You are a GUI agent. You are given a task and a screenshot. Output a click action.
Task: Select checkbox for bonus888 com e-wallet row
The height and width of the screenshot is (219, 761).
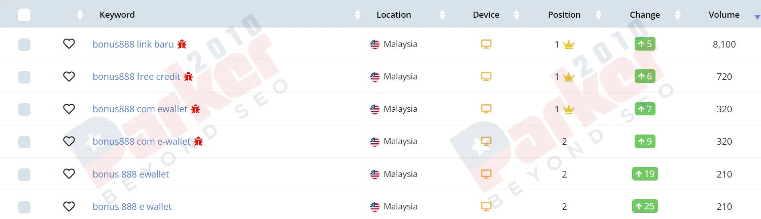(24, 142)
